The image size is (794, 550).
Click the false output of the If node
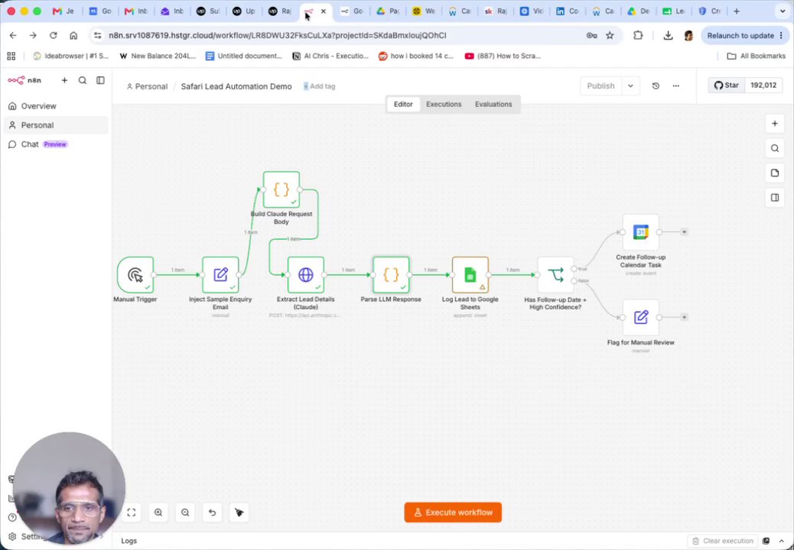(x=574, y=280)
